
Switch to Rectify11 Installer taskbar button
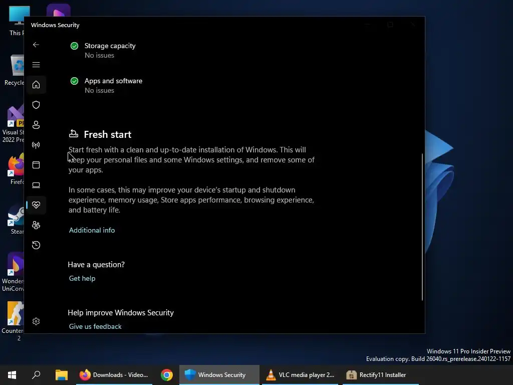coord(381,375)
